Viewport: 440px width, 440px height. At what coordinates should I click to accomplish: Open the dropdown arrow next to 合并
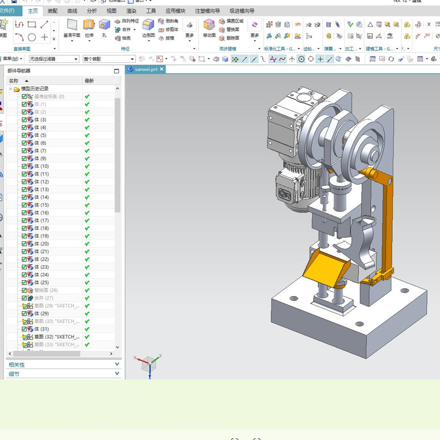coord(135,29)
